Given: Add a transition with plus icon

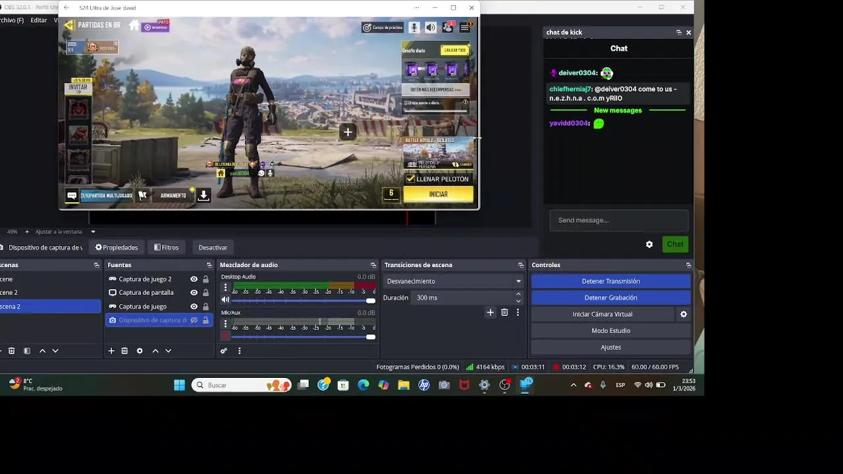Looking at the screenshot, I should pos(490,313).
